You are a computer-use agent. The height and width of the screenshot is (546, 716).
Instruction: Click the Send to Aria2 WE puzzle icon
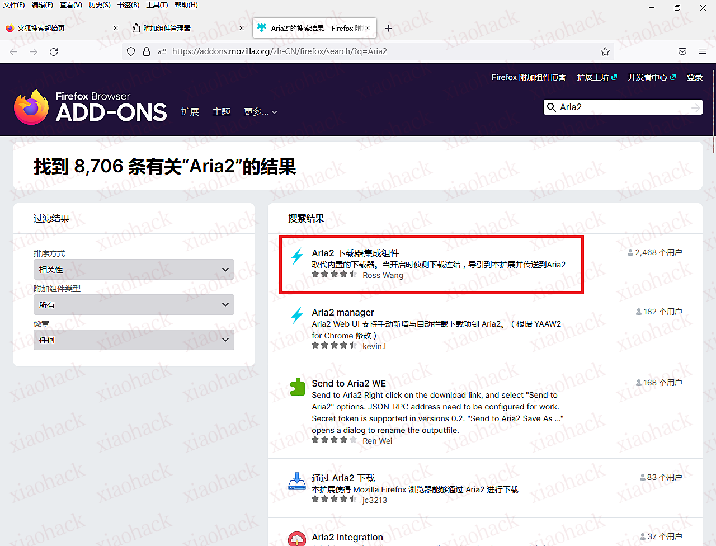297,387
